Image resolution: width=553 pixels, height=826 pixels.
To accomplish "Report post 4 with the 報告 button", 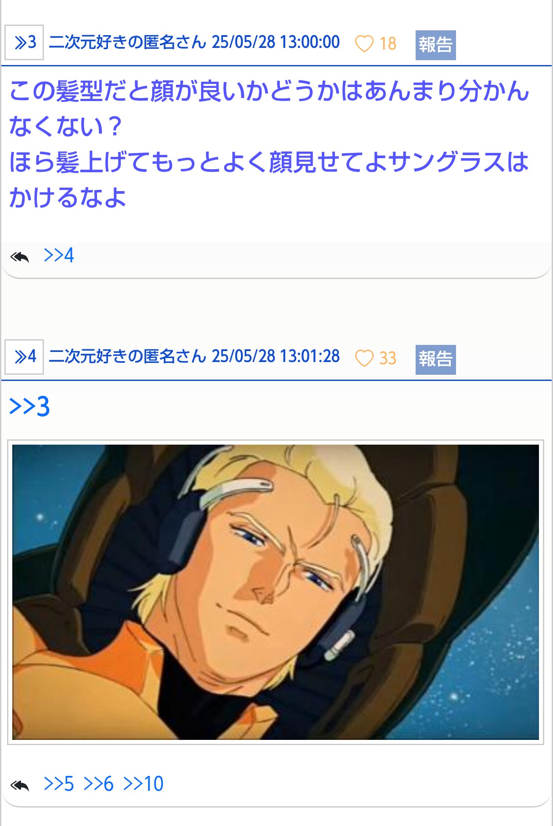I will point(435,359).
